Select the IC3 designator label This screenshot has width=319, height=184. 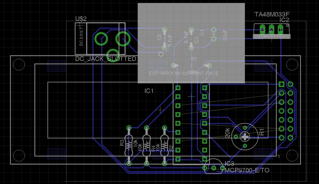pyautogui.click(x=229, y=164)
